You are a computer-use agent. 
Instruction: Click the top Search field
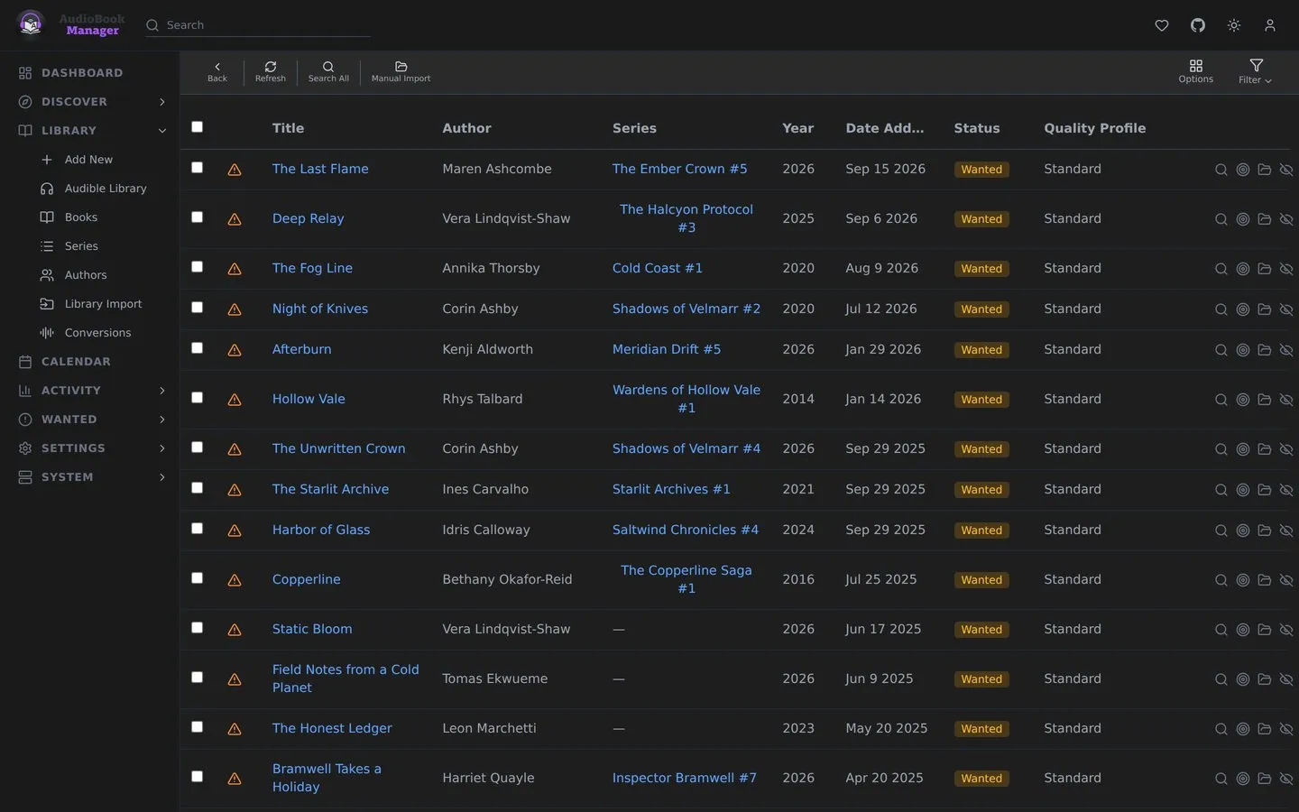pos(258,25)
